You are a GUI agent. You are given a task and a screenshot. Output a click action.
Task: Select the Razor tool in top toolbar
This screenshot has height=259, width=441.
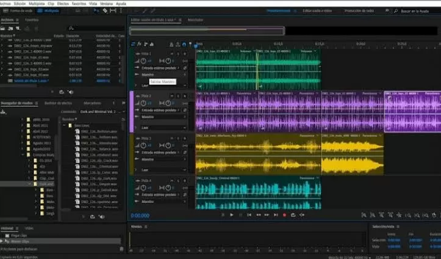tap(105, 11)
